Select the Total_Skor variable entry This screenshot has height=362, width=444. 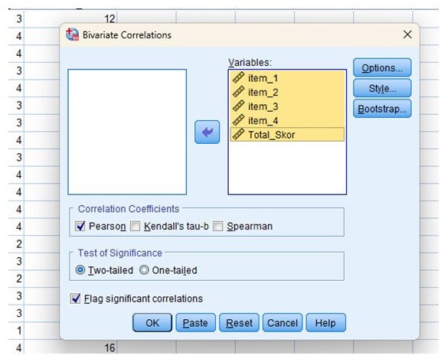click(x=287, y=135)
